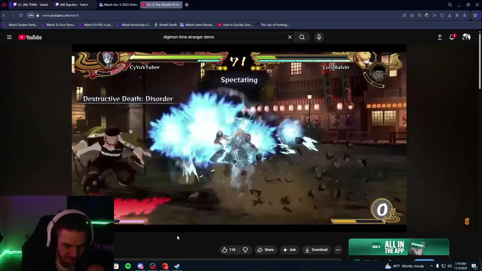
Task: Reload the page with refresh icon
Action: [21, 15]
